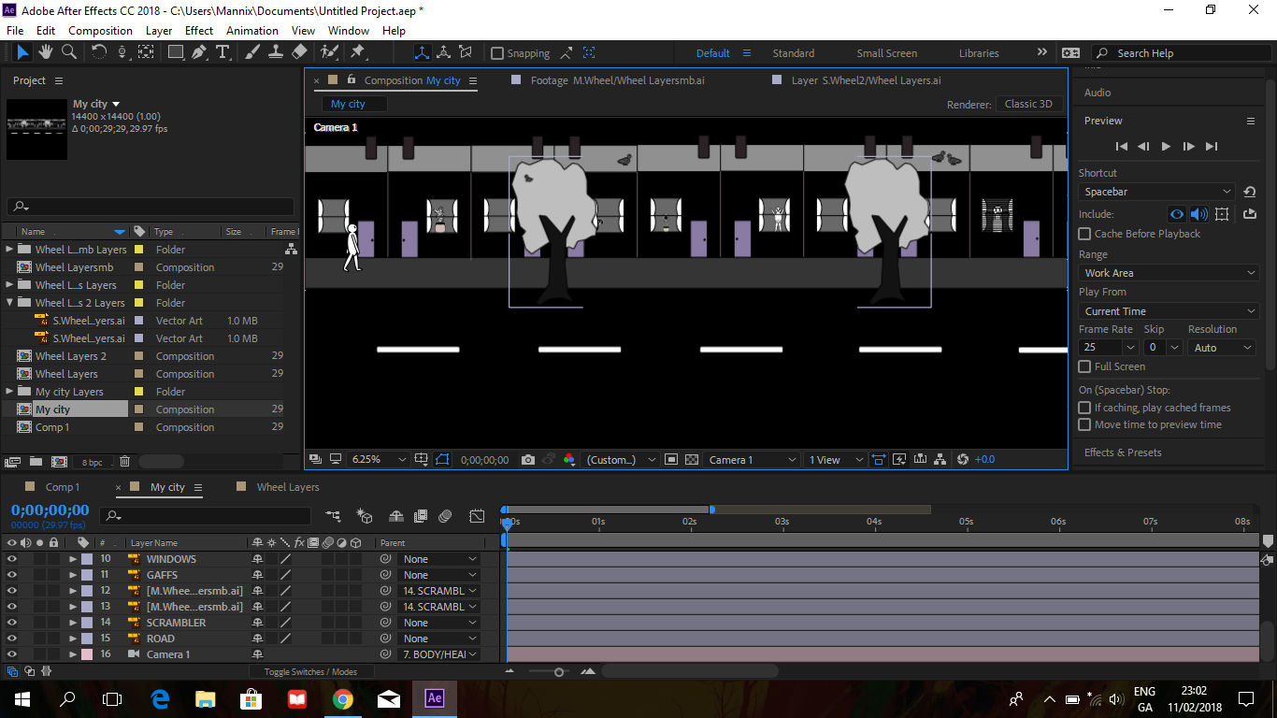Screen dimensions: 1277x718
Task: Open the Range dropdown in the Preview panel
Action: point(1168,272)
